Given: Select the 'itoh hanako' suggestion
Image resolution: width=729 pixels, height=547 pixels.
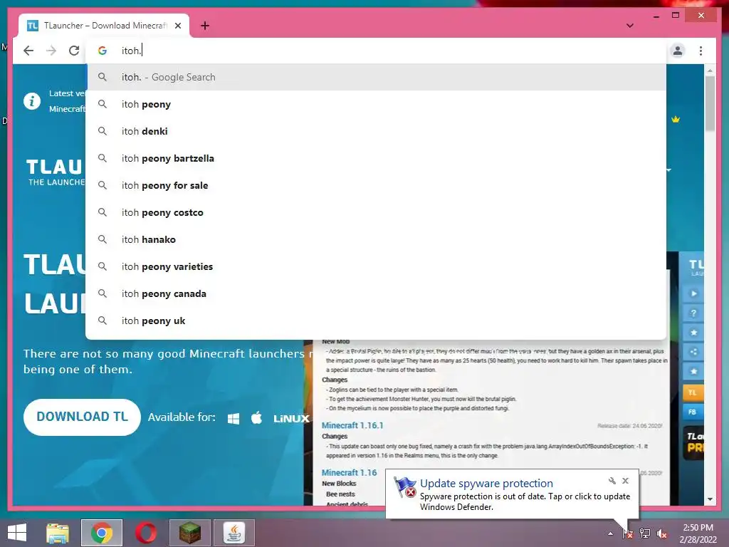Looking at the screenshot, I should coord(377,239).
